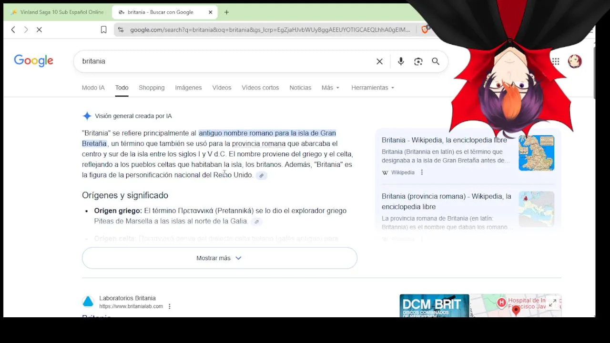Open the Noticias results tab
This screenshot has height=343, width=610.
point(300,88)
